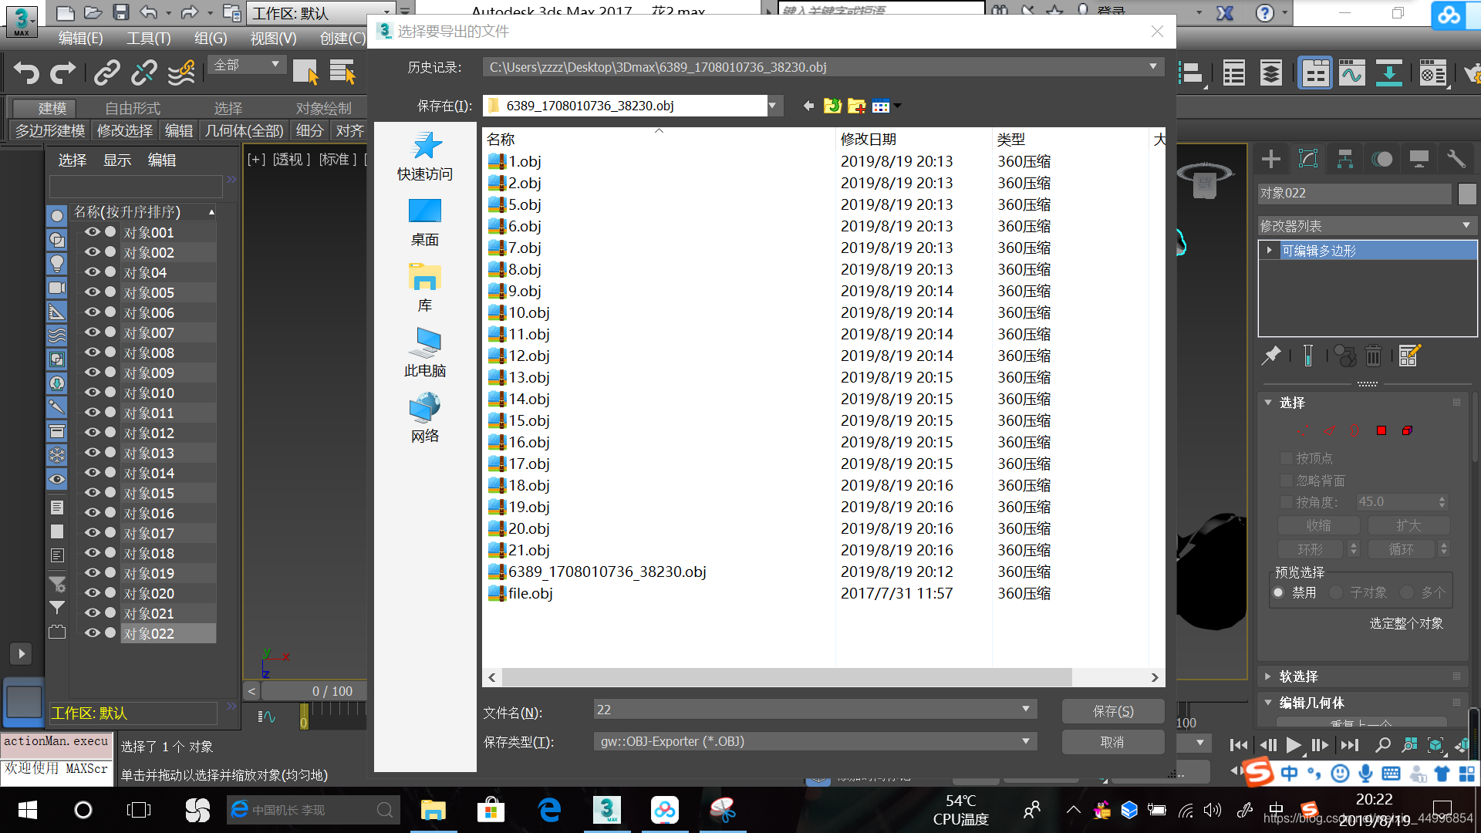Open the 编辑(E) menu
The height and width of the screenshot is (833, 1481).
pos(80,39)
